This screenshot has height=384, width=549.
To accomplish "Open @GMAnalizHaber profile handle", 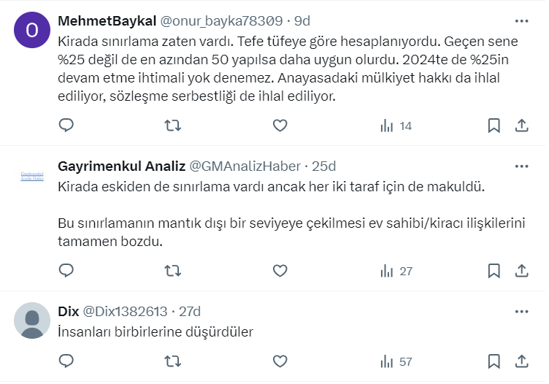I will [x=245, y=166].
